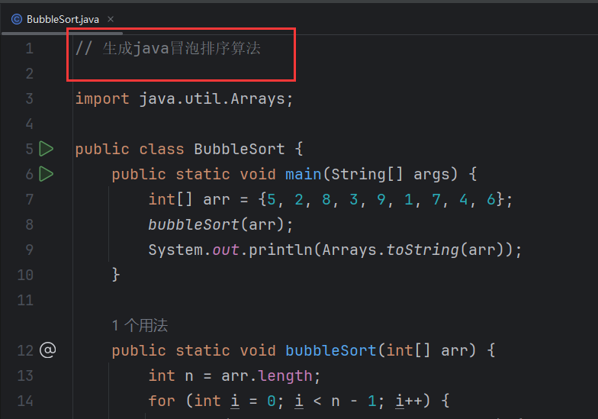Click the for loop on line 14
The image size is (598, 419).
tap(299, 401)
